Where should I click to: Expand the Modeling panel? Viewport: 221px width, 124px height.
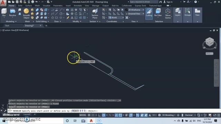pyautogui.click(x=11, y=21)
